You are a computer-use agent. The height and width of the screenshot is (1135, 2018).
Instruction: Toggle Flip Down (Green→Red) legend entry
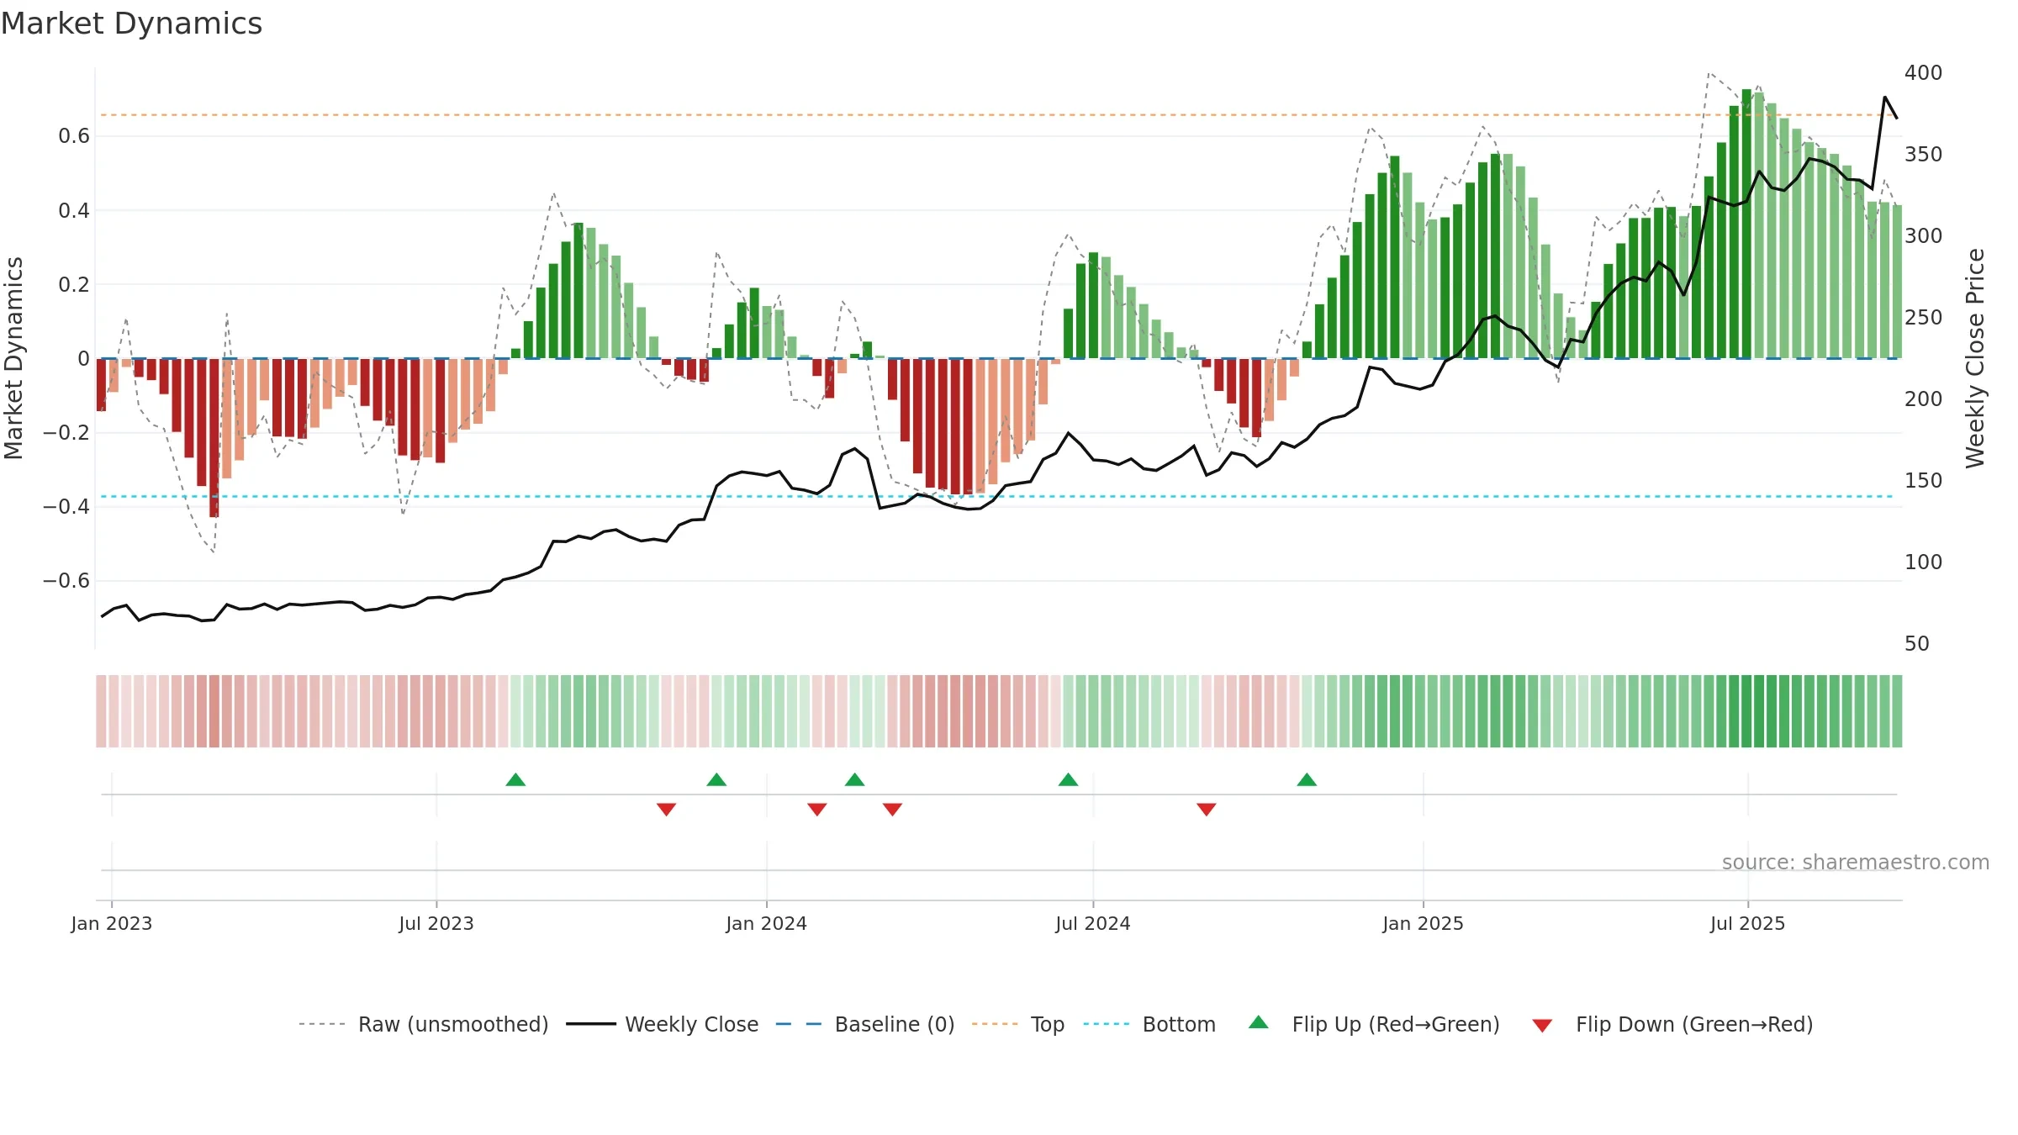click(1672, 1024)
